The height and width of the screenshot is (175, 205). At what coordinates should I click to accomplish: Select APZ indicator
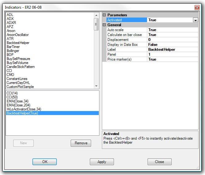[10, 27]
